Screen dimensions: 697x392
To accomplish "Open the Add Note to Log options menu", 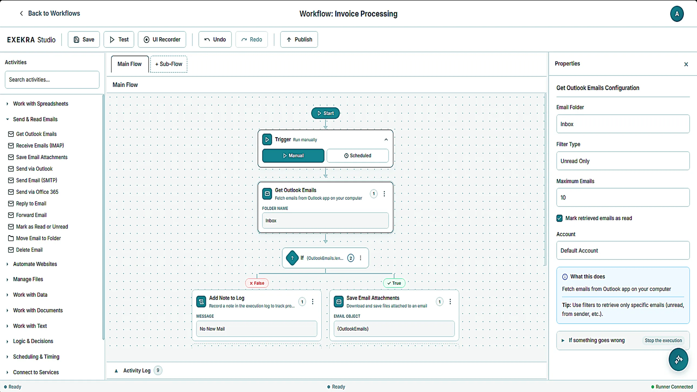I will (x=313, y=302).
